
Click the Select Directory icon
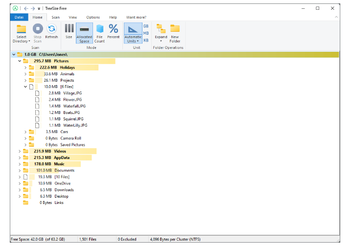tap(21, 29)
